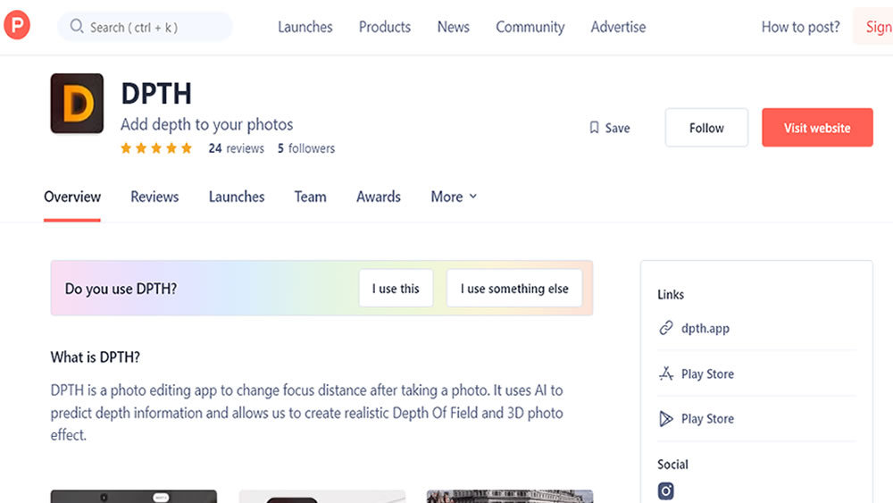Screen dimensions: 893x503
Task: Open the first dark screenshot thumbnail
Action: point(134,496)
